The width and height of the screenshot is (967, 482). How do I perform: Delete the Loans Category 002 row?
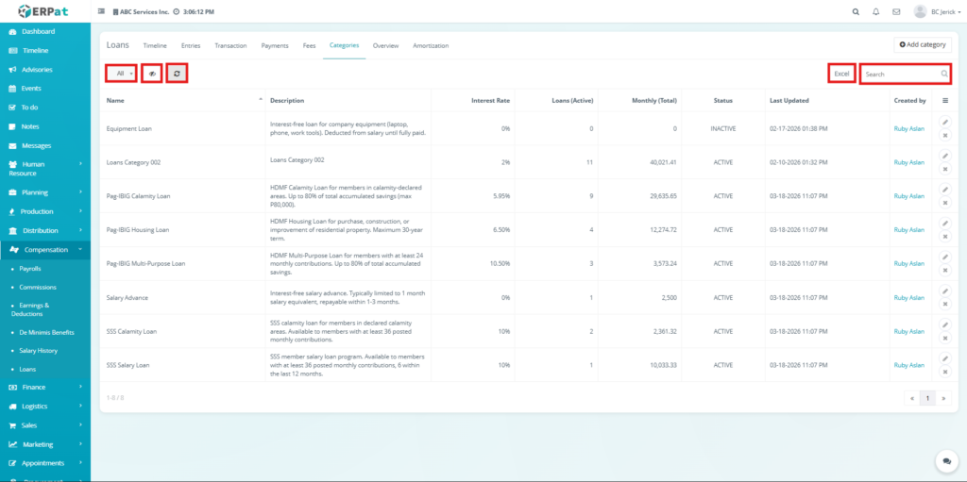click(945, 170)
